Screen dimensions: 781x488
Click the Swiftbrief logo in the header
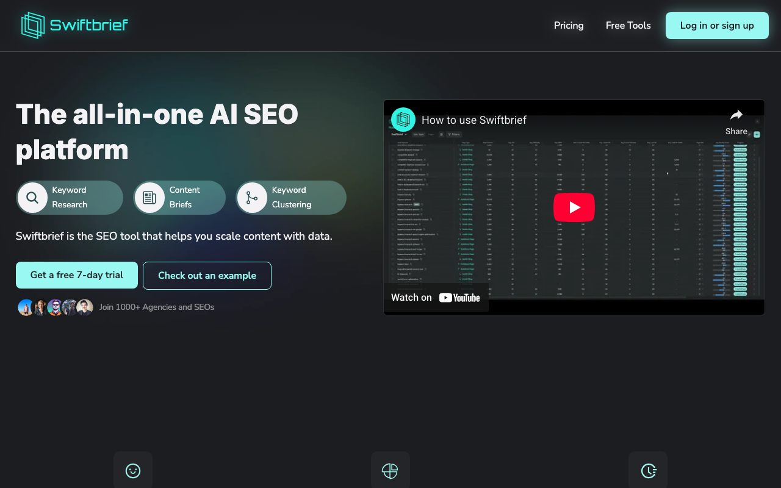click(74, 26)
